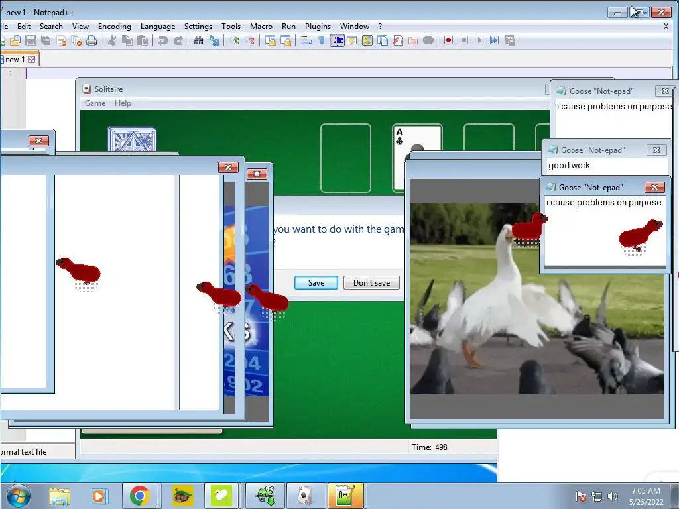Image resolution: width=679 pixels, height=509 pixels.
Task: Open Windows Media Player from the taskbar
Action: click(99, 496)
